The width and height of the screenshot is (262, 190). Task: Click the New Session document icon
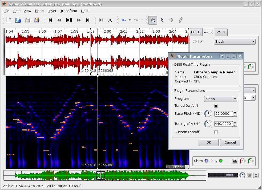(x=9, y=20)
